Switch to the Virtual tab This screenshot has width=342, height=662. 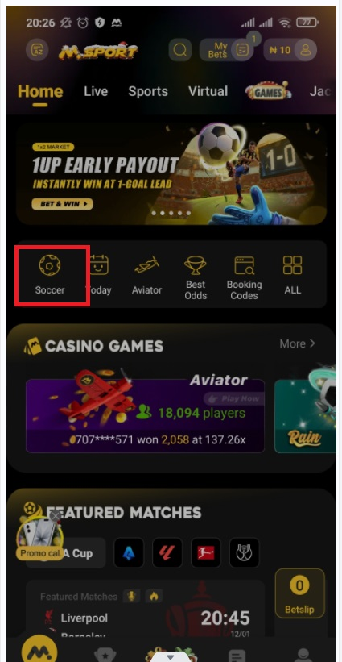pos(208,92)
